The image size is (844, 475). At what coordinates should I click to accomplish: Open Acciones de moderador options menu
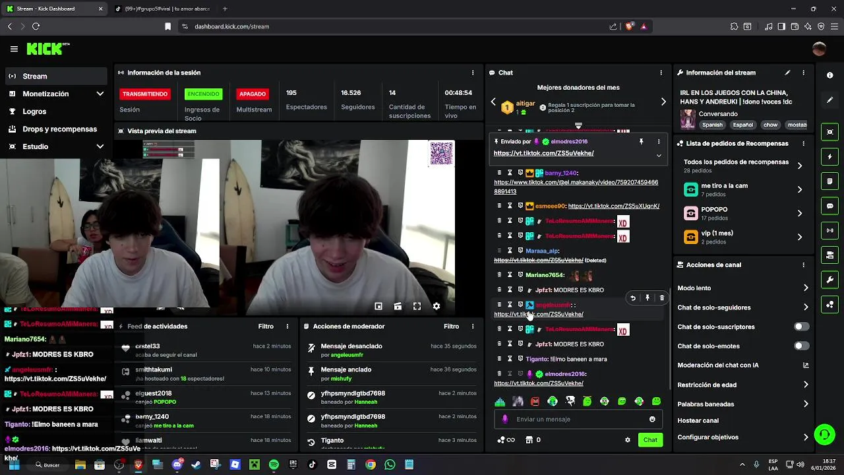(472, 327)
